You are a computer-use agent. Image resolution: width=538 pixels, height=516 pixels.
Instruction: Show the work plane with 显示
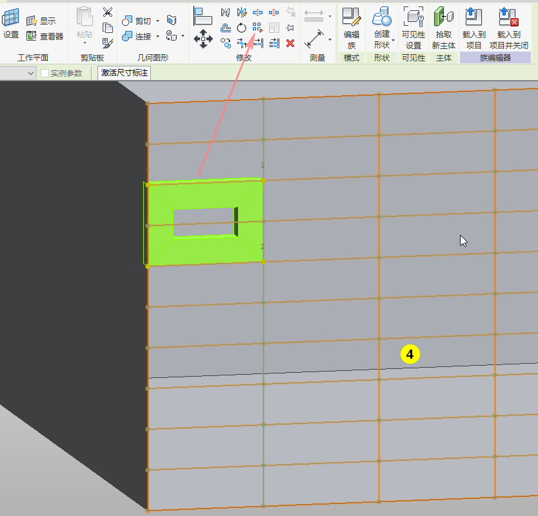pos(41,21)
